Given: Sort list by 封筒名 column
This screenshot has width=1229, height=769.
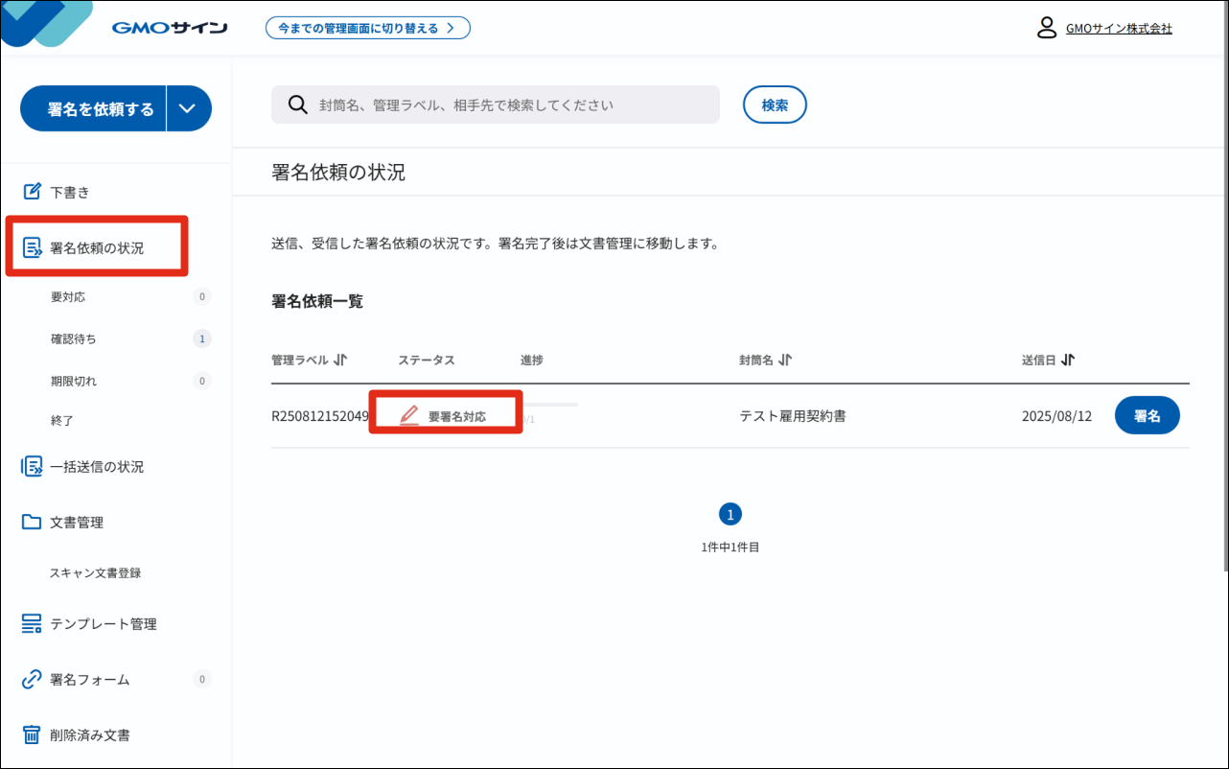Looking at the screenshot, I should [784, 361].
